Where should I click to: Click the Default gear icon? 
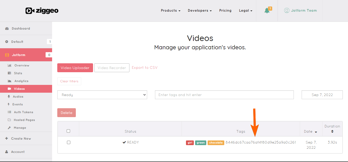pyautogui.click(x=7, y=42)
